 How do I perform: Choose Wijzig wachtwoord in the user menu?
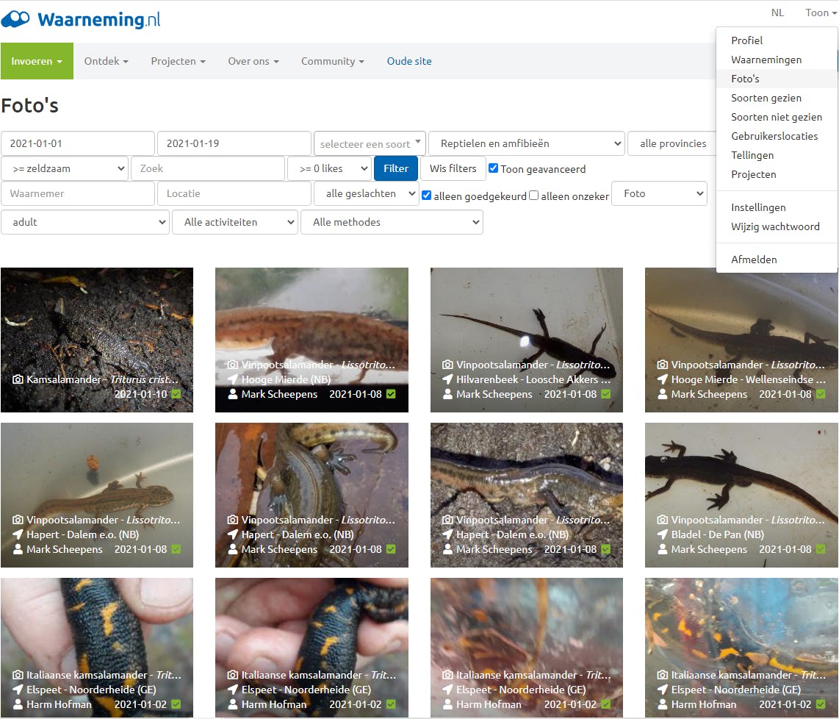click(x=777, y=226)
